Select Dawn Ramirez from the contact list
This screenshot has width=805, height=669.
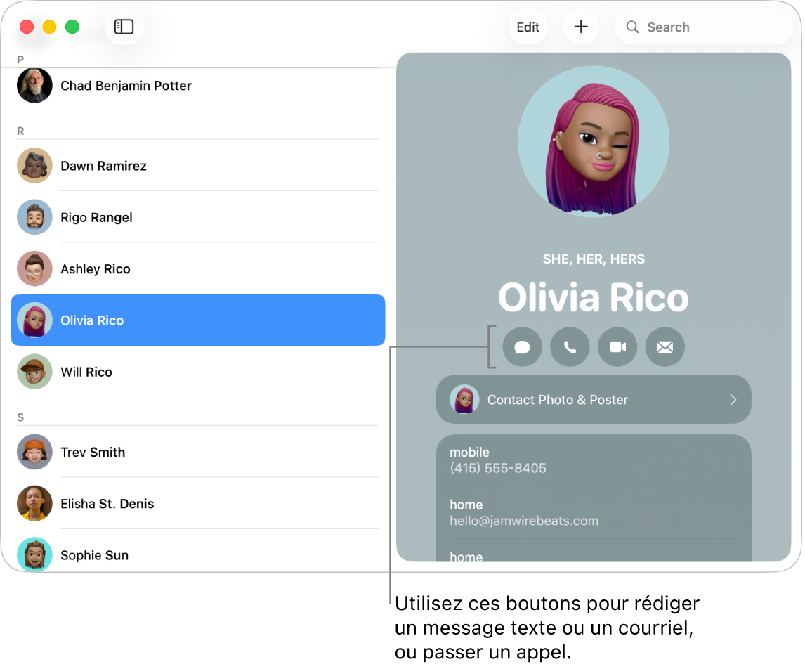(x=104, y=166)
